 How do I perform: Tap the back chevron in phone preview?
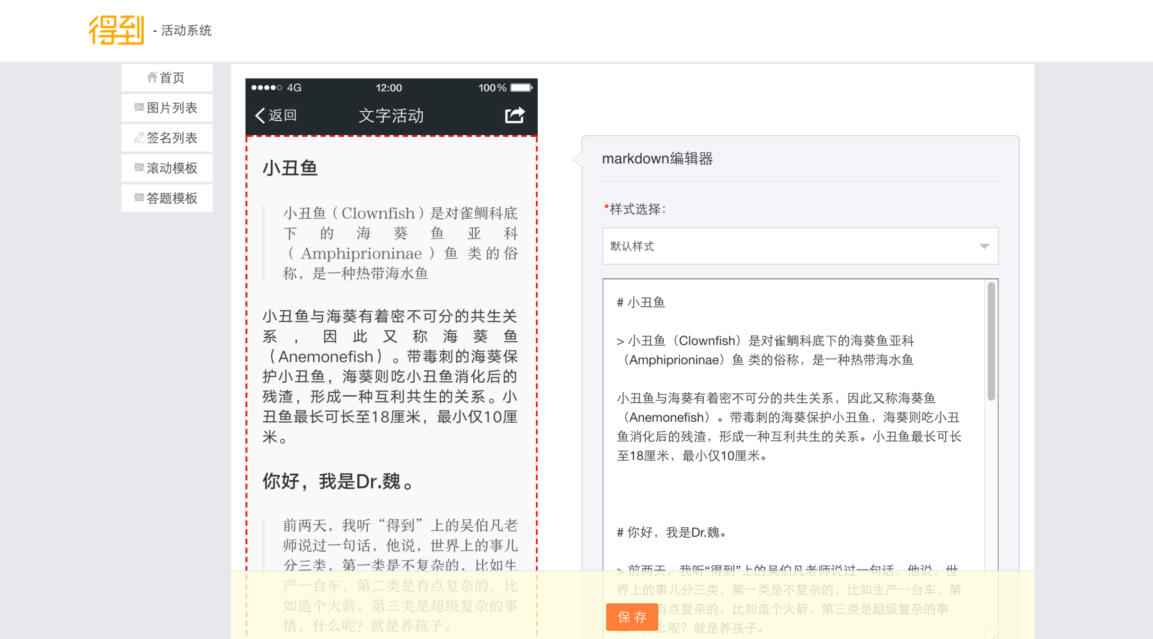coord(260,115)
